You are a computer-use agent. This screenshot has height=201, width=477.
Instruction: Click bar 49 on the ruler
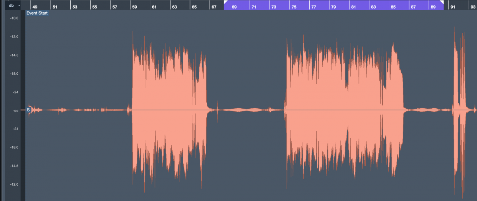35,7
